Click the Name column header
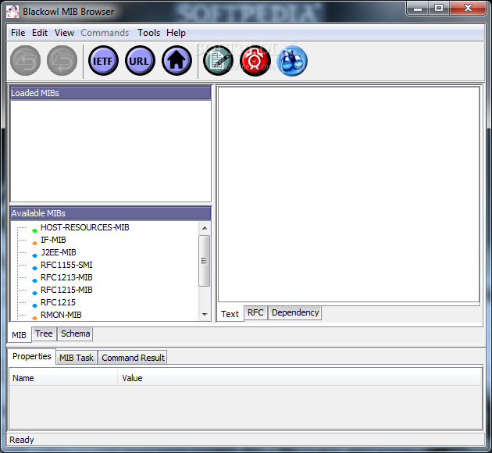The image size is (492, 453). point(63,378)
